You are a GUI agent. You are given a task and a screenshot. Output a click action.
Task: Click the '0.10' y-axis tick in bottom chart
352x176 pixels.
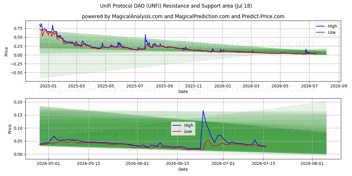pyautogui.click(x=18, y=128)
